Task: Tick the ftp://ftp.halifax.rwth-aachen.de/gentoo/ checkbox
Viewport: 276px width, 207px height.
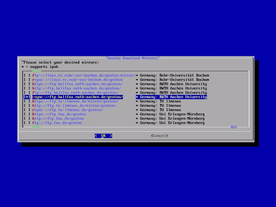Action: 27,93
